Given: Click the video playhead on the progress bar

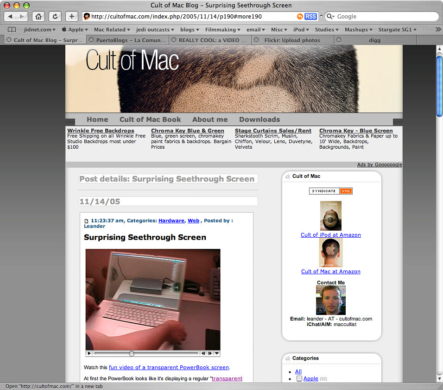Looking at the screenshot, I should click(132, 353).
